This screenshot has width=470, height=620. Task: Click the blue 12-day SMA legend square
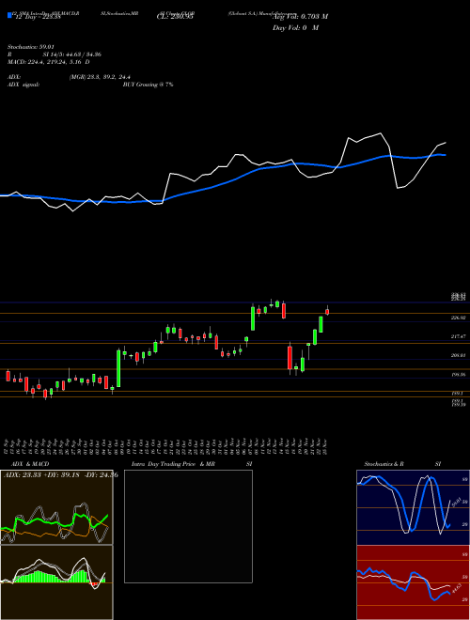(9, 15)
